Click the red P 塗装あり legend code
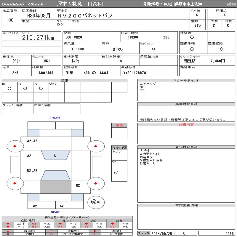 click(51, 231)
